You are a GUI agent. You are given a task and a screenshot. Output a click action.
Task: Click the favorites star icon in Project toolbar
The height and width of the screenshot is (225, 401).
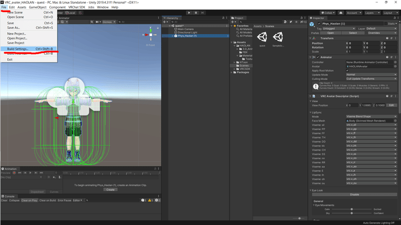(296, 22)
